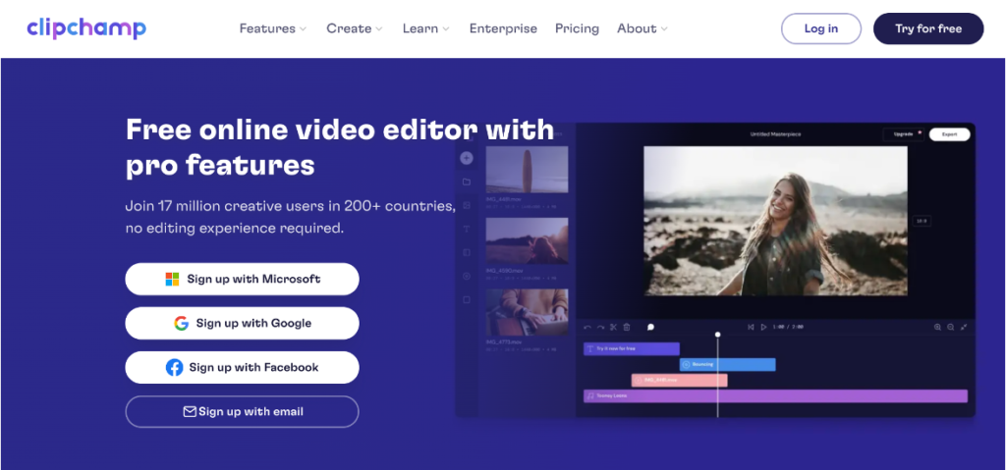The image size is (1006, 470).
Task: Zoom out on the timeline
Action: [951, 327]
